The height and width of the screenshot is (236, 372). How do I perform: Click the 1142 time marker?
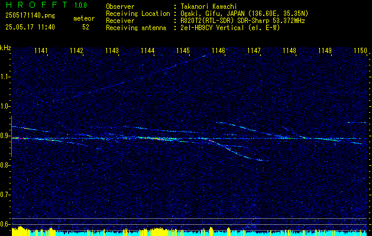(77, 51)
